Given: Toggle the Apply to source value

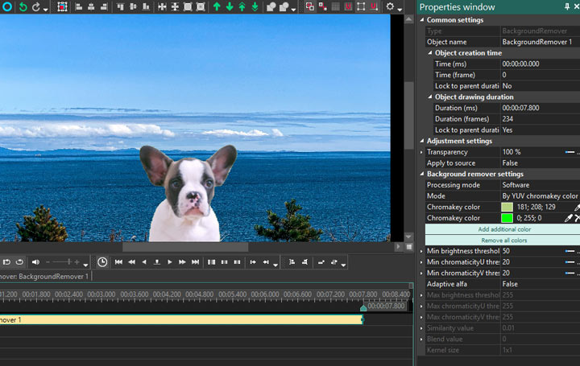Looking at the screenshot, I should 512,163.
